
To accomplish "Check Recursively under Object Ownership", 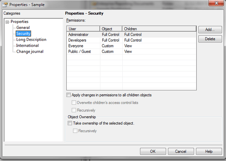I will (75, 131).
